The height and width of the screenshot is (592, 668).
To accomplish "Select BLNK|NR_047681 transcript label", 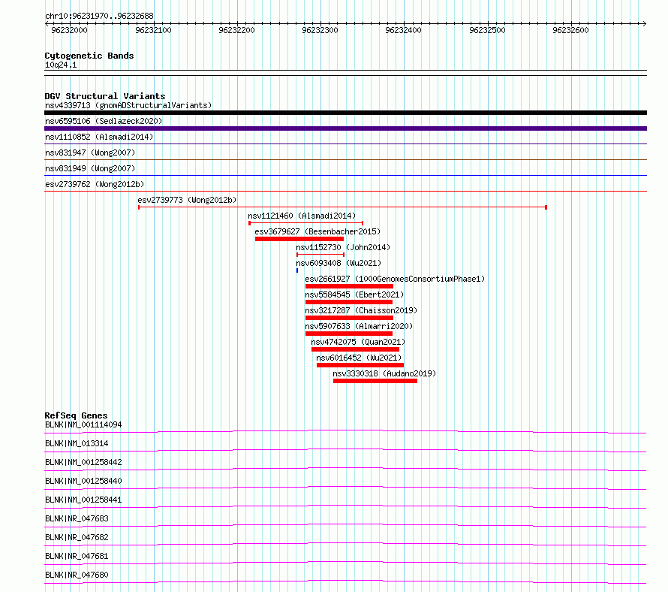I will tap(77, 556).
